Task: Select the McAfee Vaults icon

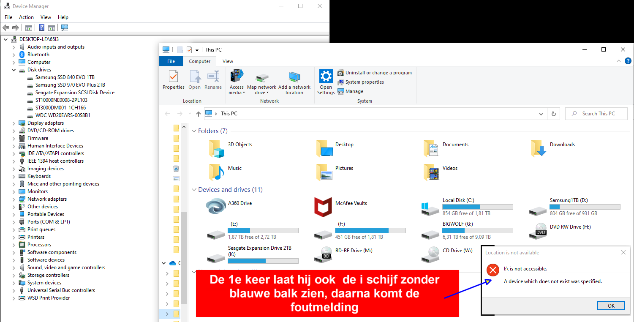Action: coord(323,207)
